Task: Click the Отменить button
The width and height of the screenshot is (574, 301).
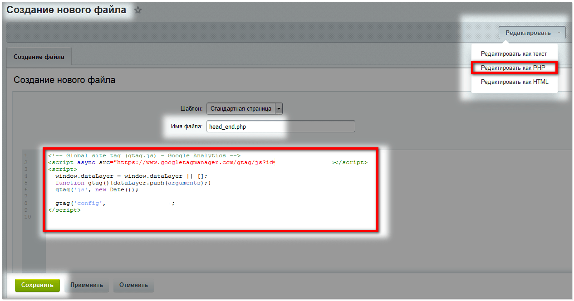Action: (133, 285)
